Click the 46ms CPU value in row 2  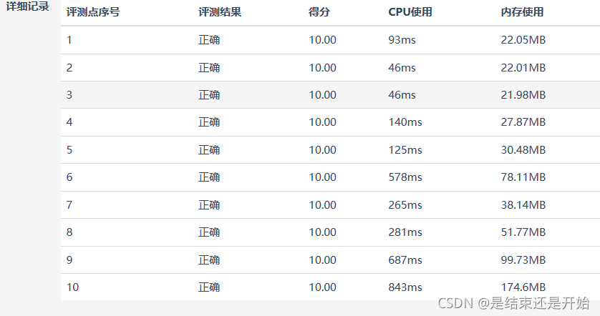(x=402, y=68)
